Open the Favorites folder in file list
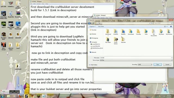 click(138, 32)
